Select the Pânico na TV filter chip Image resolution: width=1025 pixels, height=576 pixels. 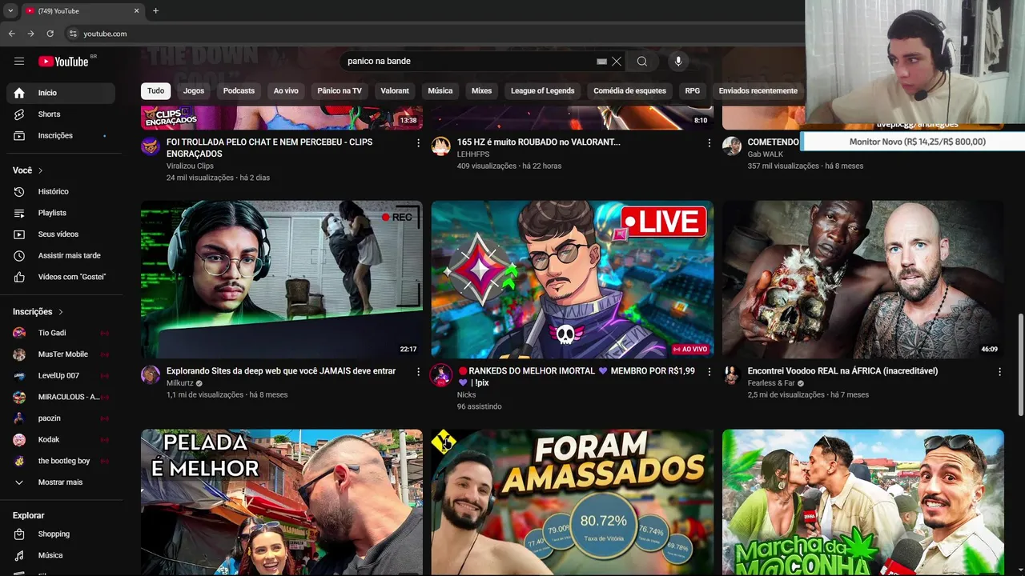(340, 91)
